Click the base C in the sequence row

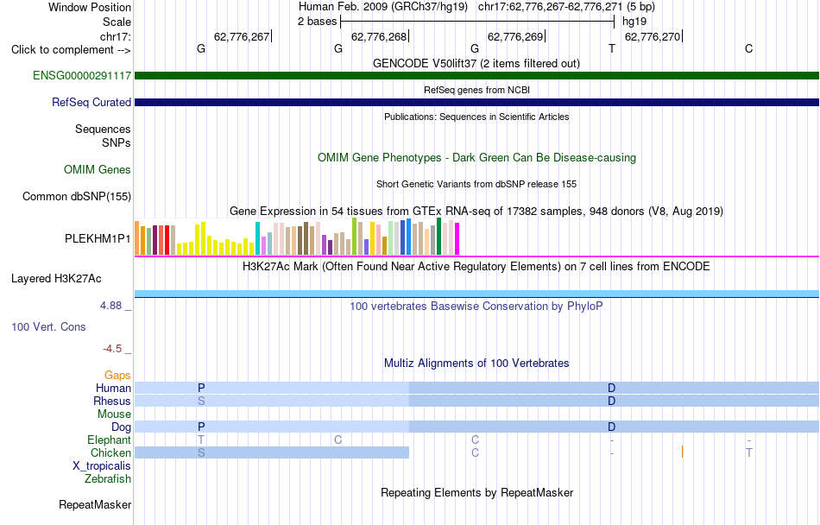point(748,48)
